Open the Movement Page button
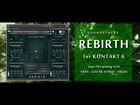Screen dimensions: 140x105 (x=43, y=69)
